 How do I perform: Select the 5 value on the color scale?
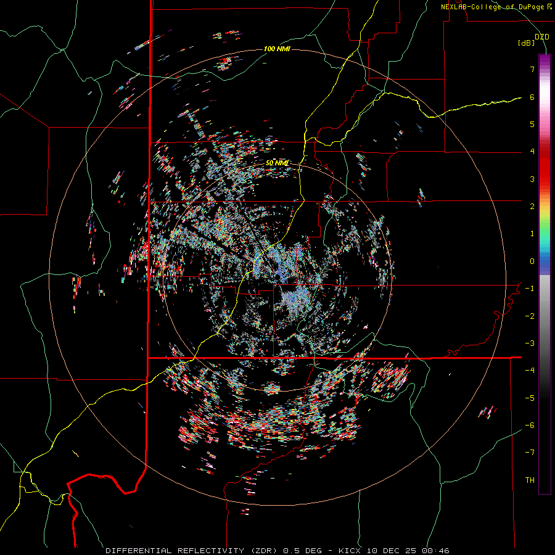tap(532, 124)
